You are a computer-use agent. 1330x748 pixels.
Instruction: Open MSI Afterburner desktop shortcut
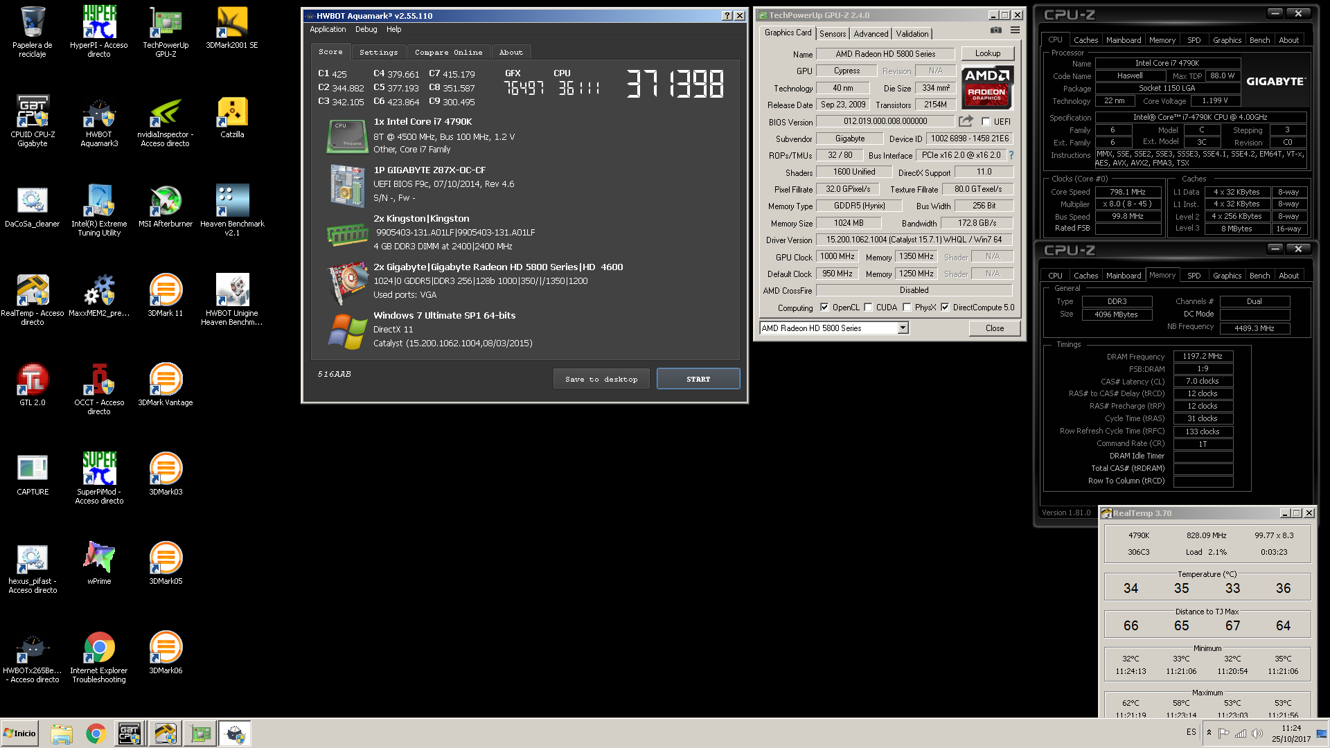pos(166,206)
